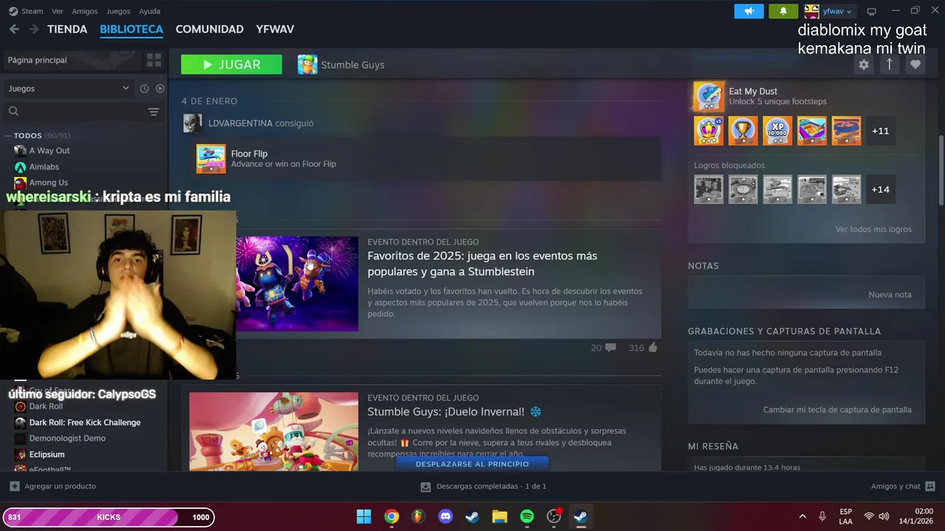This screenshot has height=531, width=945.
Task: Open Favoritos de 2025 event thumbnail
Action: 297,284
